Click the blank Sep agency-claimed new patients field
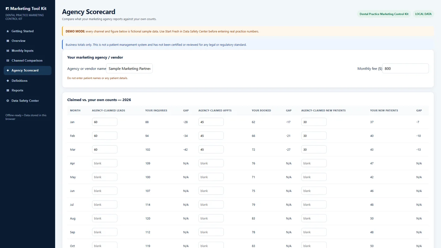The width and height of the screenshot is (441, 248). pyautogui.click(x=314, y=232)
